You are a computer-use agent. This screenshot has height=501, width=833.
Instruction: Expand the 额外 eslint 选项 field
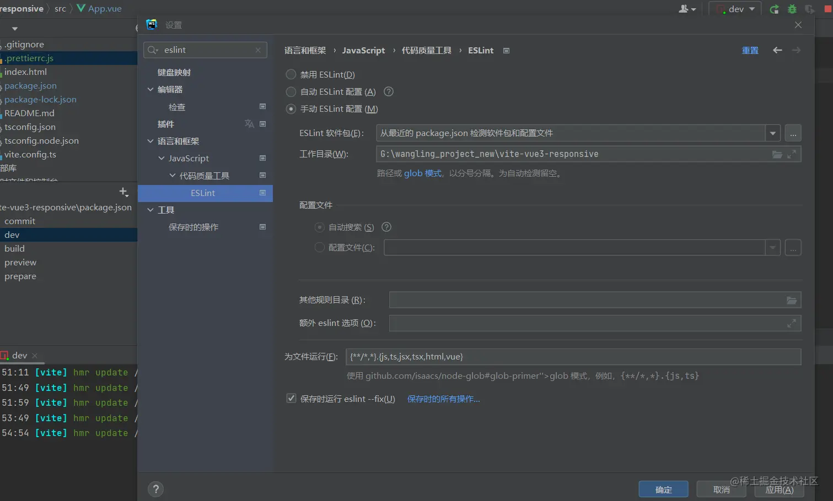(792, 323)
